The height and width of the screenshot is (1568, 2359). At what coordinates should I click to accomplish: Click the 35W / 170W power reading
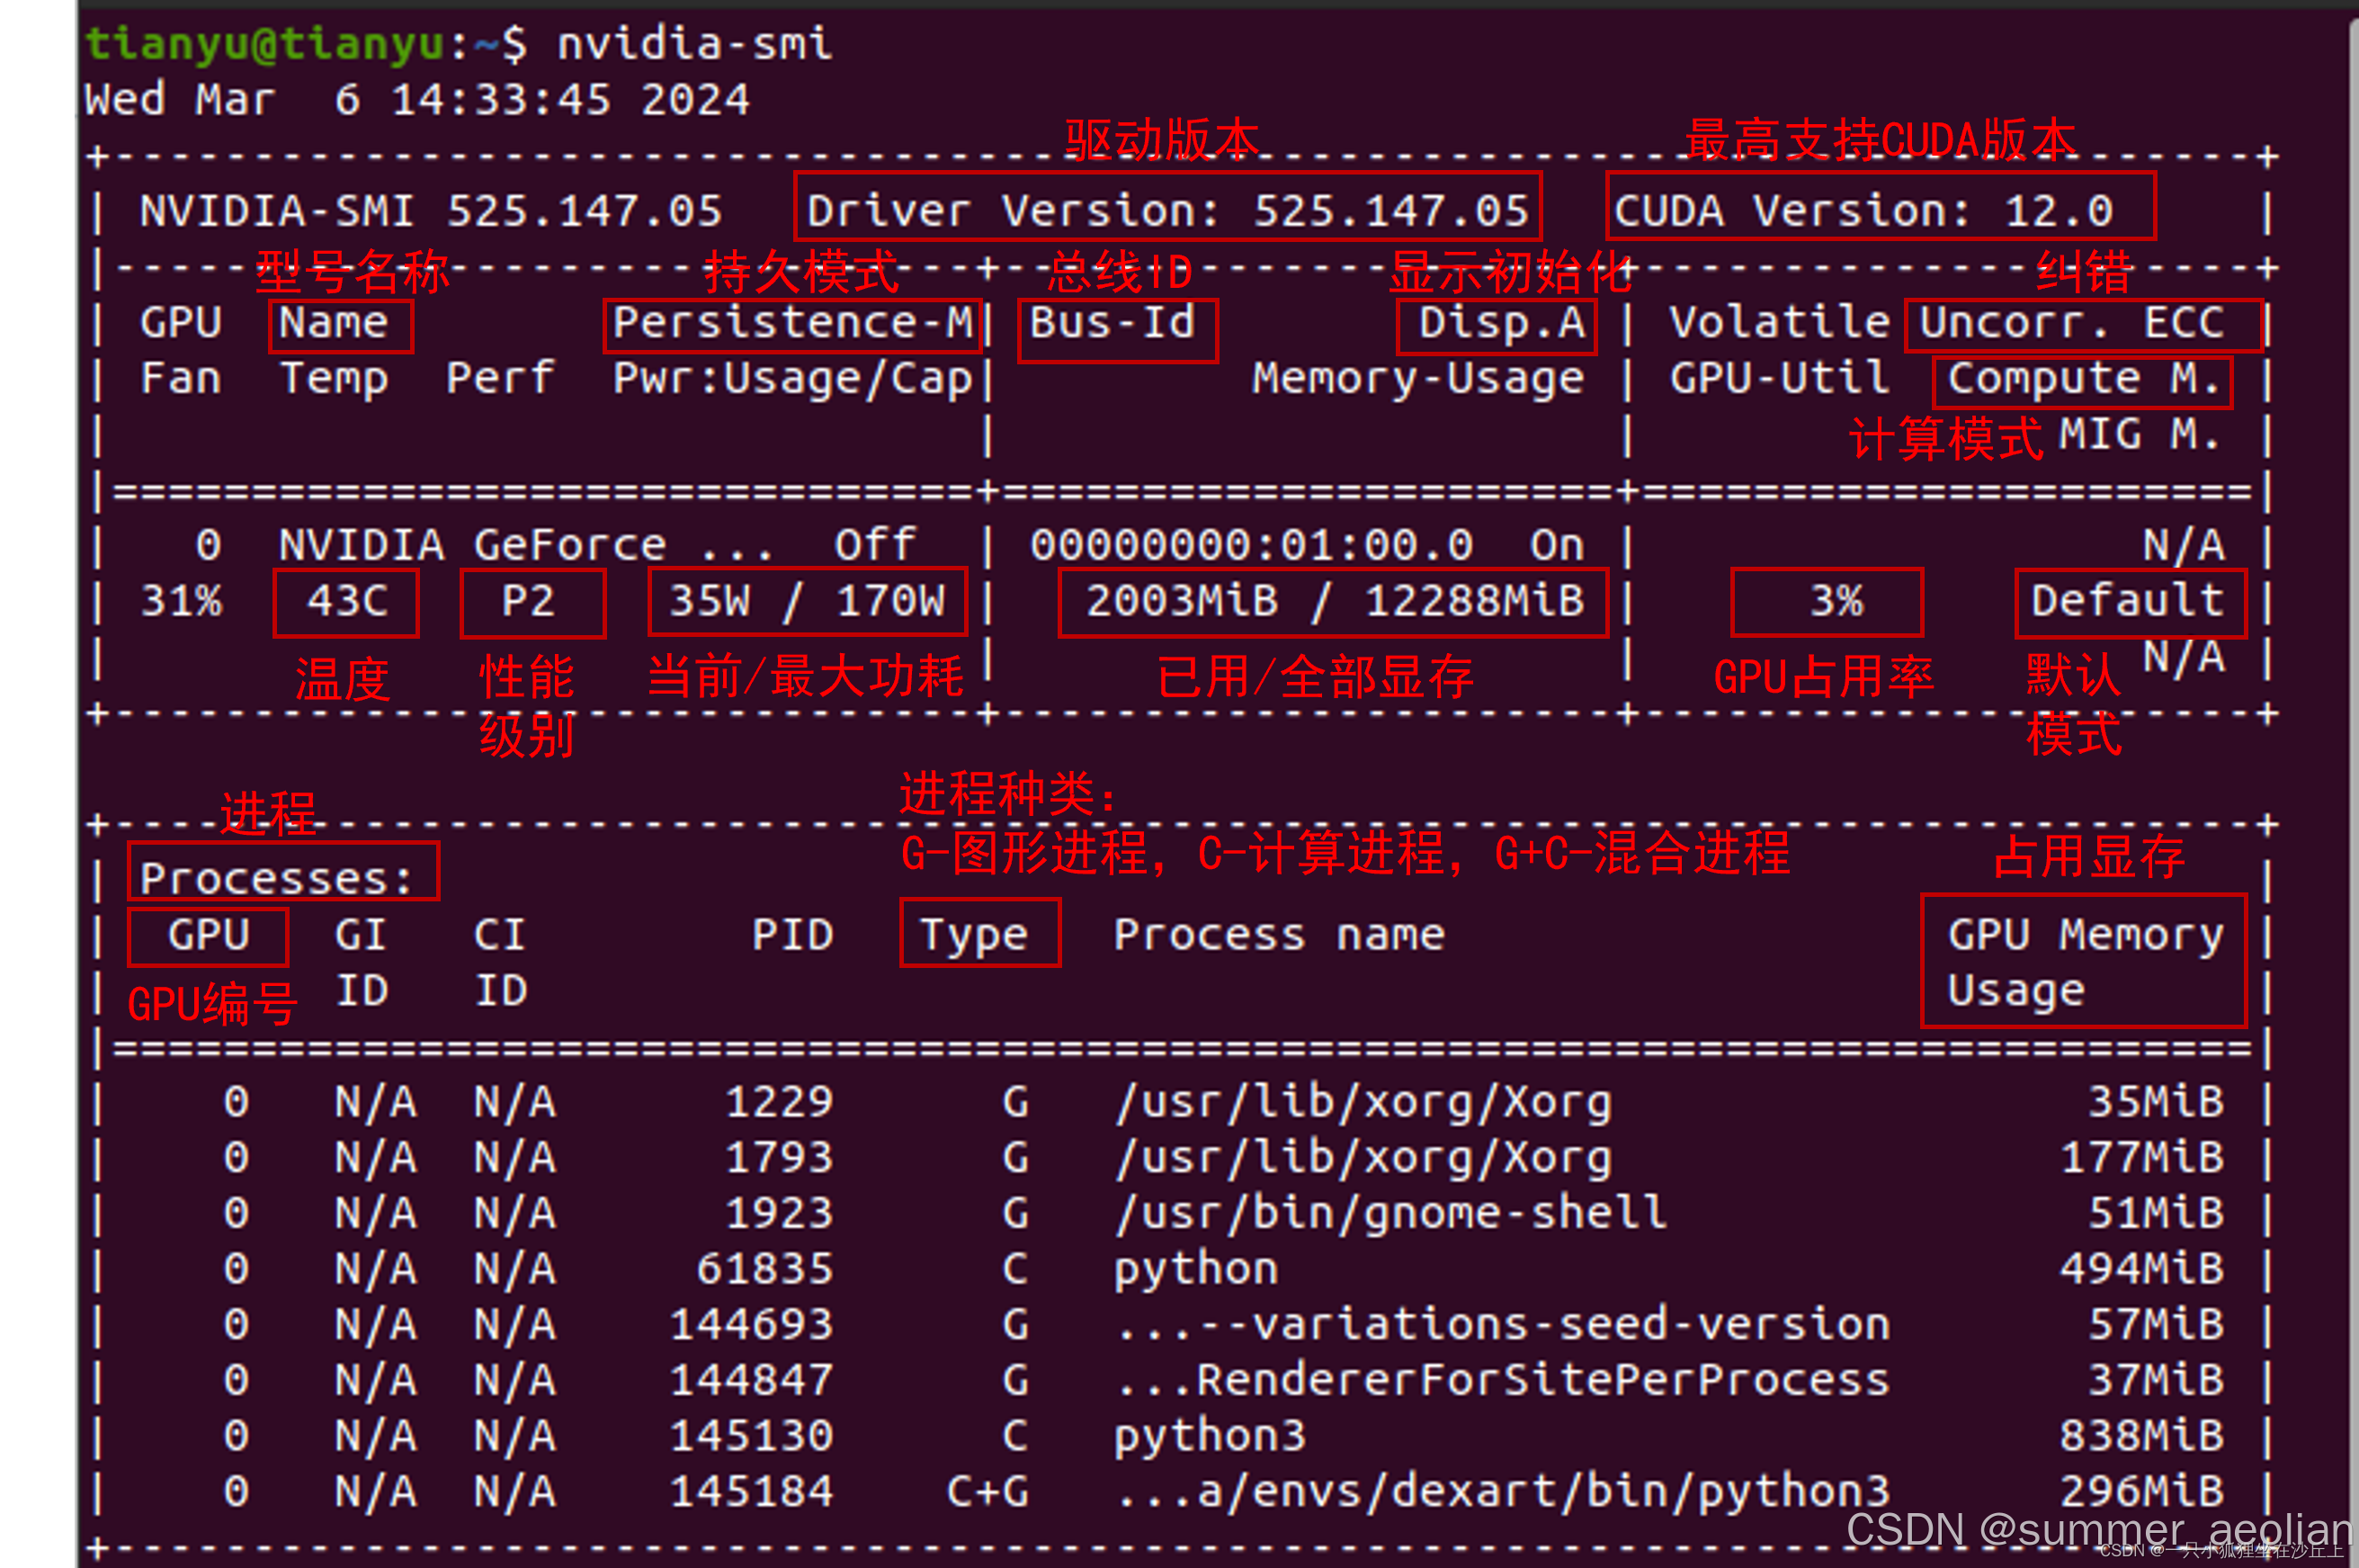click(807, 601)
